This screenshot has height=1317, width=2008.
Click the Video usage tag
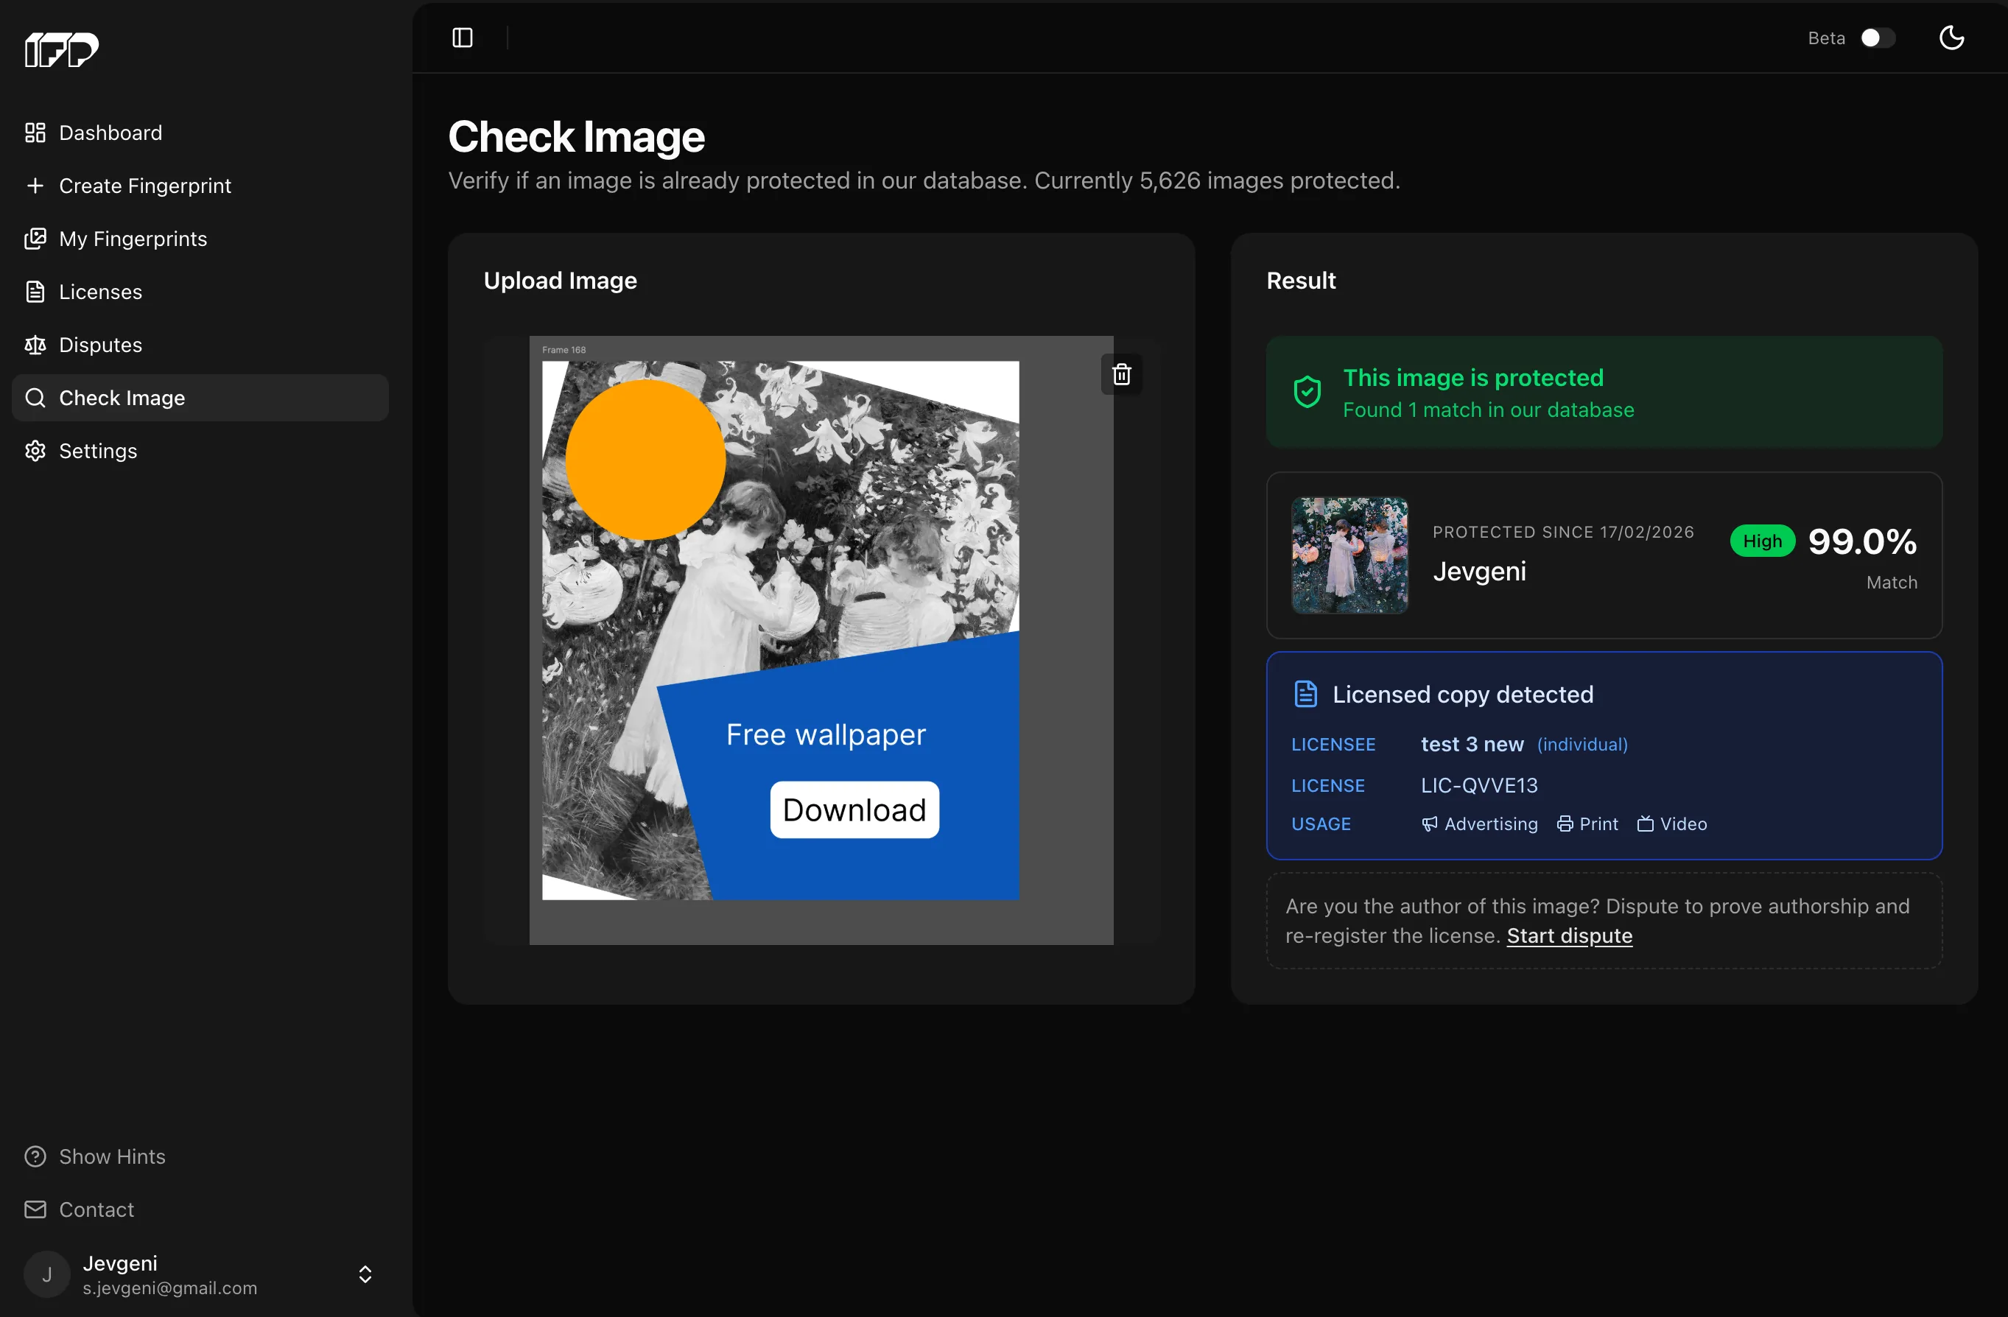click(1671, 824)
